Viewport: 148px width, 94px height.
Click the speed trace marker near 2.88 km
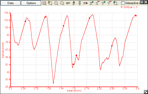click(112, 46)
